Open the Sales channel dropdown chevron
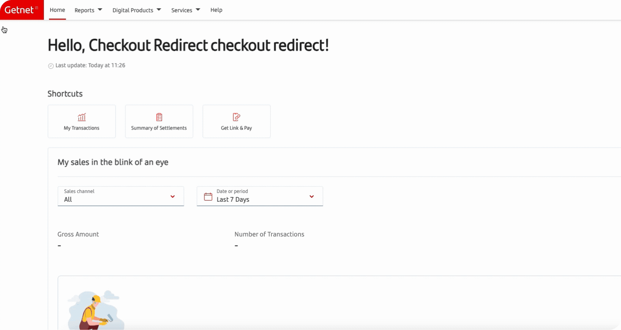 click(x=172, y=197)
